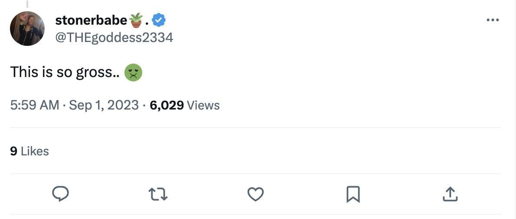Image resolution: width=516 pixels, height=219 pixels.
Task: Click the green nauseated face emoji
Action: [134, 72]
